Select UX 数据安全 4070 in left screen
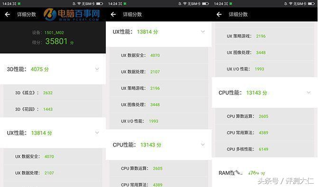The height and width of the screenshot is (187, 318). pyautogui.click(x=53, y=156)
